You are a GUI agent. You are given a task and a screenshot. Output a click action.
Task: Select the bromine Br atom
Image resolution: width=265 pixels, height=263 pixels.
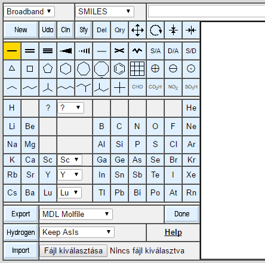coord(173,160)
